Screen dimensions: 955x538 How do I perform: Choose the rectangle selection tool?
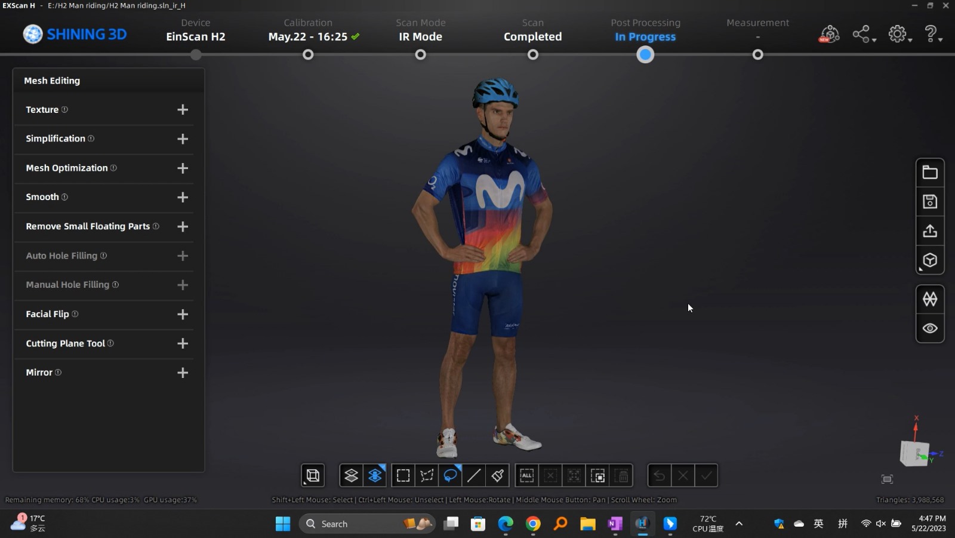403,475
